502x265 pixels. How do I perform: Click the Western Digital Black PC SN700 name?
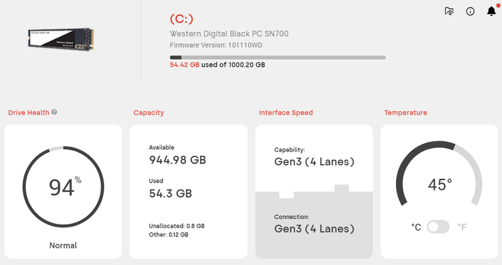229,33
